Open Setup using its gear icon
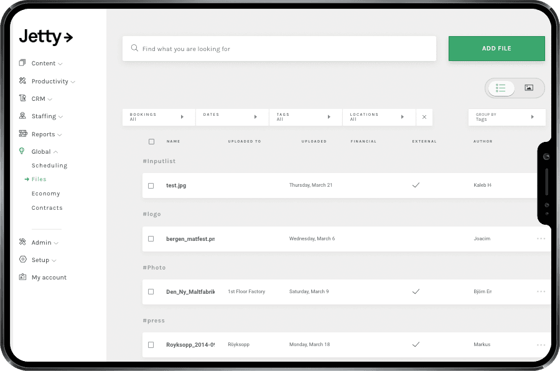 [21, 260]
